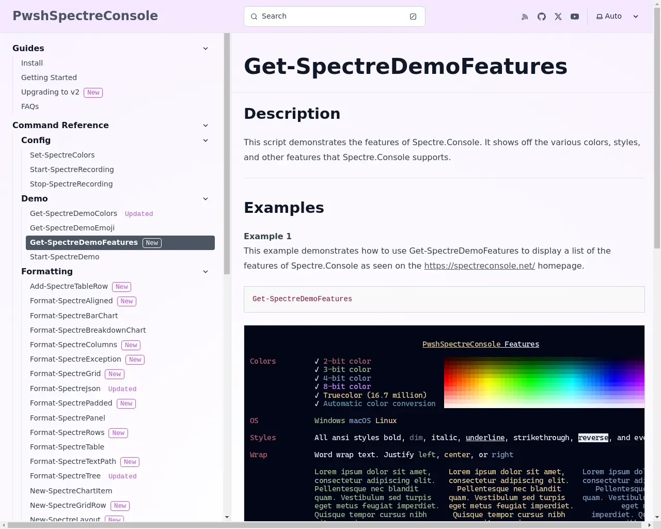Click the sidebar vertical scrollbar
Screen dimensions: 661x529
click(227, 154)
